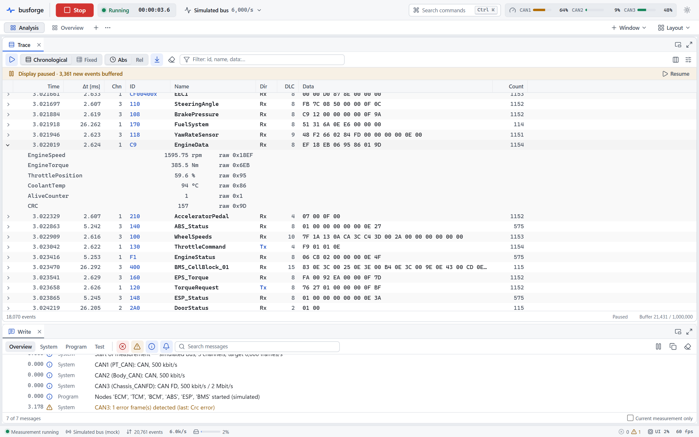The width and height of the screenshot is (699, 437).
Task: Maximize the Trace panel
Action: 689,45
